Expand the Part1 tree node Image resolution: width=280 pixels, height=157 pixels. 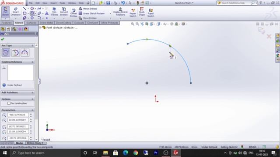(40, 27)
